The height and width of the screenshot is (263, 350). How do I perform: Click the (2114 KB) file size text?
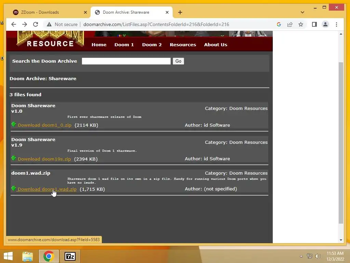pos(86,125)
